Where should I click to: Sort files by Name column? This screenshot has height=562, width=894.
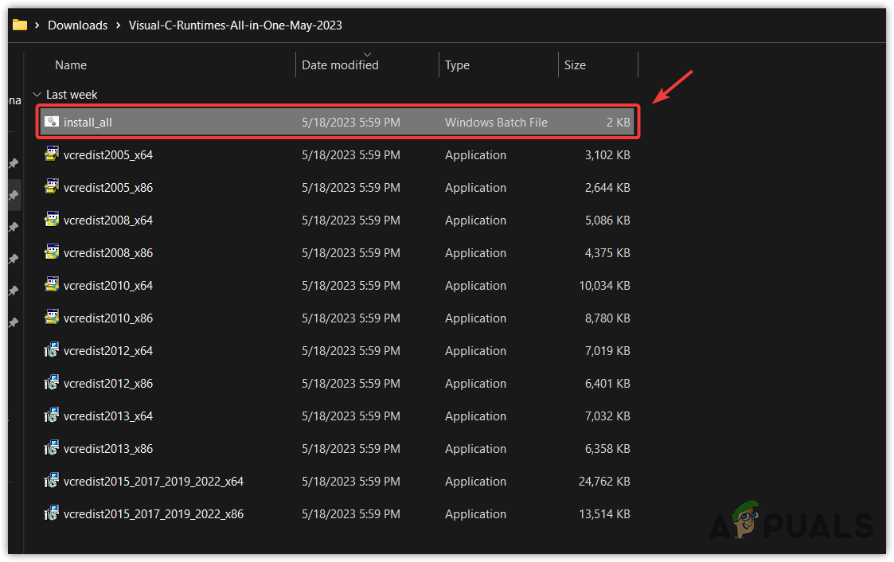coord(71,65)
